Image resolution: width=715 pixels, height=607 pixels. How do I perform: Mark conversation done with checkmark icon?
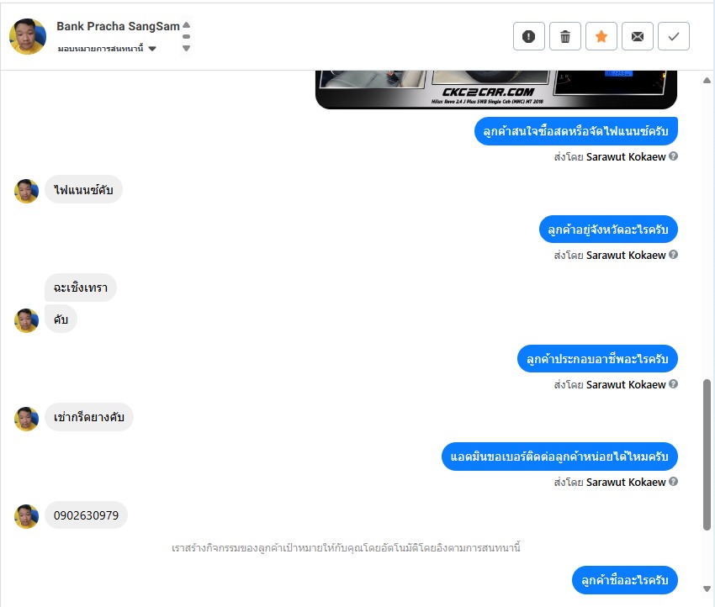point(674,36)
